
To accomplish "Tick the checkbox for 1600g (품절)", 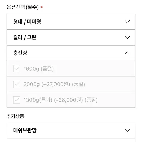I will pos(17,69).
